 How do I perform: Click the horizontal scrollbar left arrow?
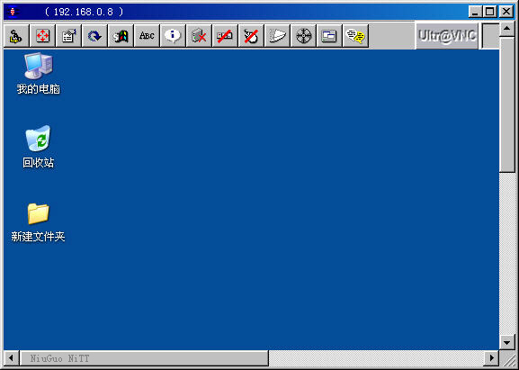pos(12,358)
